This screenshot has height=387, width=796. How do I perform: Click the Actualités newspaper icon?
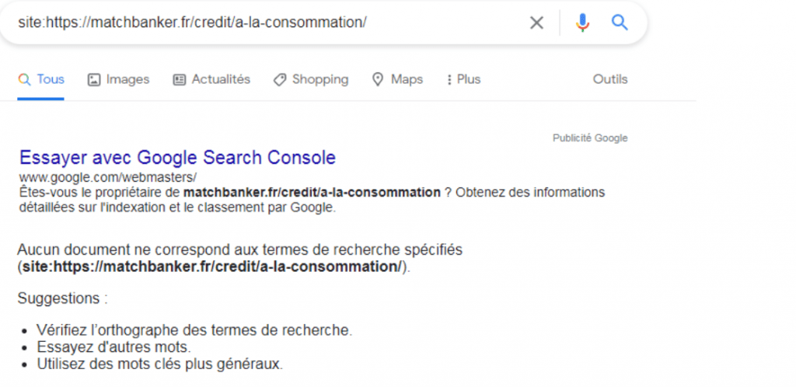180,79
